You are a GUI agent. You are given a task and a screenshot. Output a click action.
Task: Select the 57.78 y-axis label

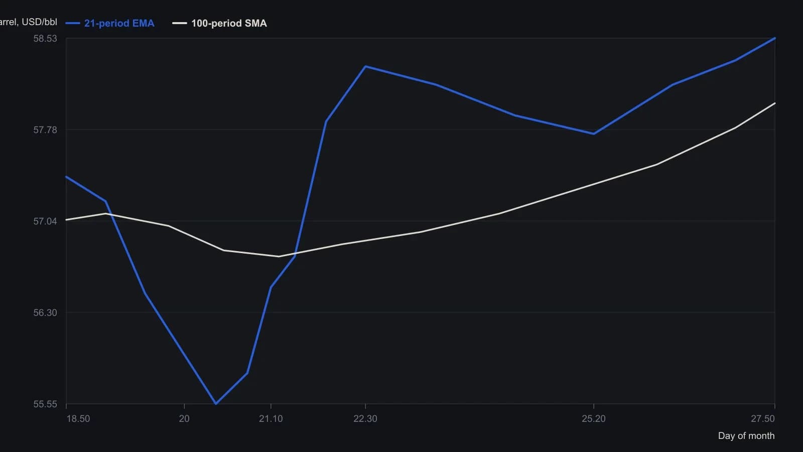click(x=45, y=130)
